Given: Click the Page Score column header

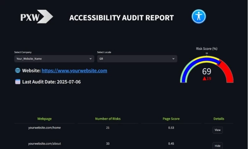Looking at the screenshot, I should coord(171,119).
